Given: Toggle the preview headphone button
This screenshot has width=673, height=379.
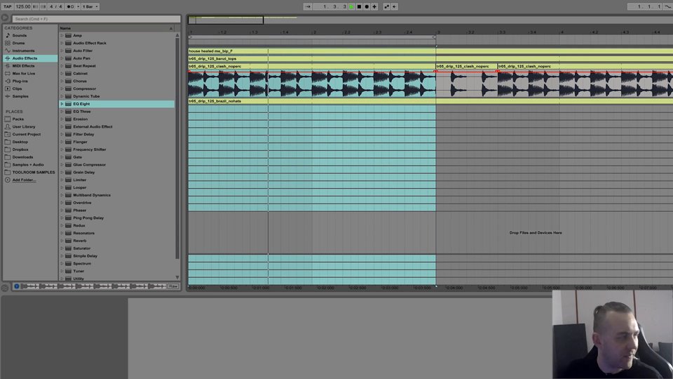Looking at the screenshot, I should click(16, 286).
